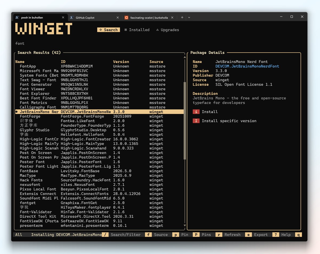Select the nexusfont result row

point(99,185)
